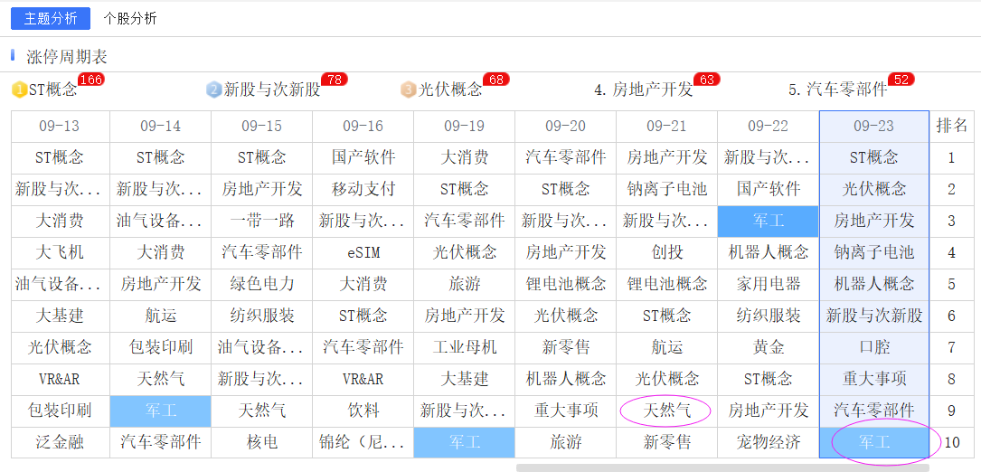
Task: Select the 09-19 date column header
Action: (x=465, y=127)
